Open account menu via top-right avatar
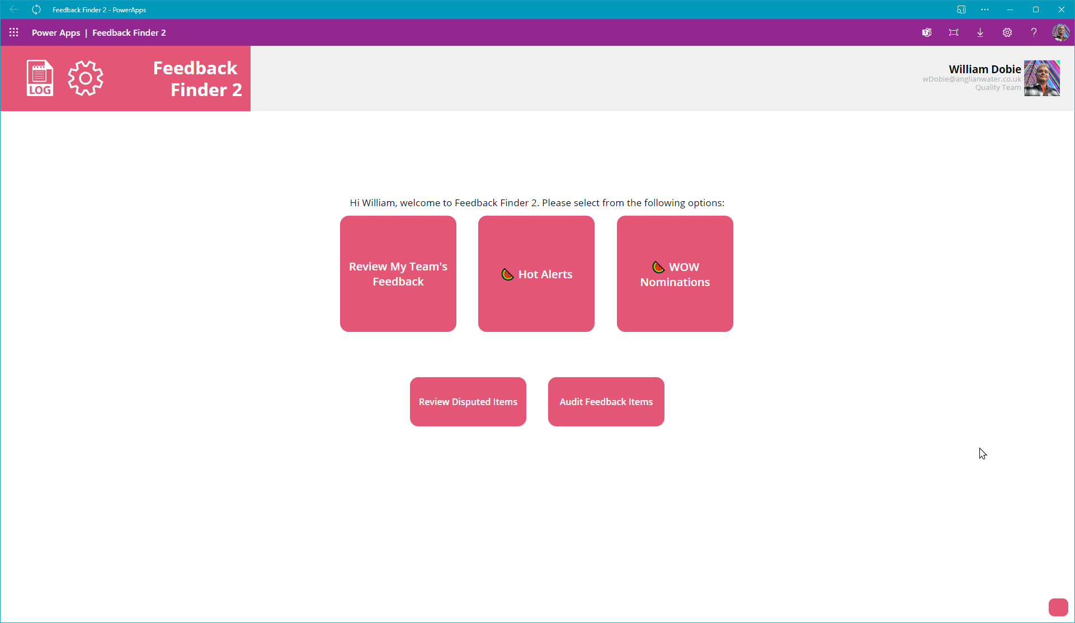Image resolution: width=1075 pixels, height=623 pixels. point(1060,32)
